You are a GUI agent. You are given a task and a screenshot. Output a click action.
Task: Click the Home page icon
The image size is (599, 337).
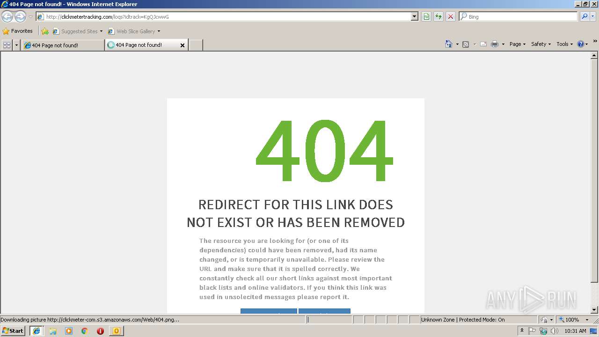click(x=449, y=44)
